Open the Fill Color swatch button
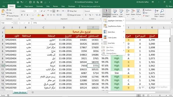Viewport: 173px width, 97px height. [38, 15]
